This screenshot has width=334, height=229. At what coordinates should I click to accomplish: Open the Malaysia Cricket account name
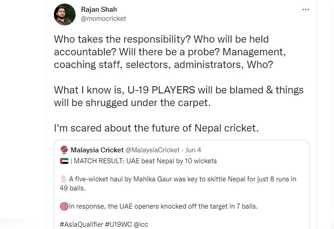[x=97, y=150]
